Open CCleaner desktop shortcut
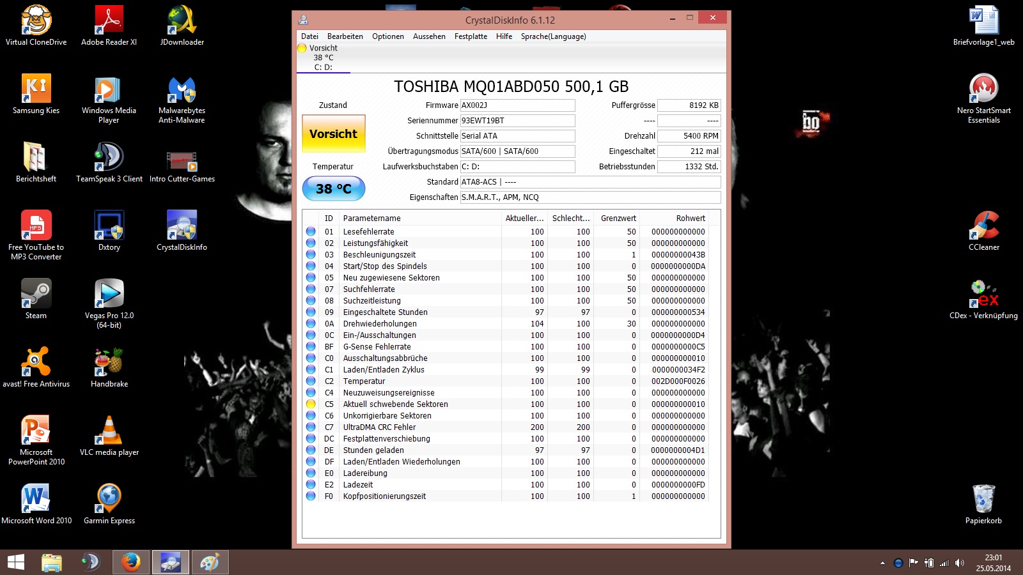The image size is (1023, 575). (x=984, y=231)
